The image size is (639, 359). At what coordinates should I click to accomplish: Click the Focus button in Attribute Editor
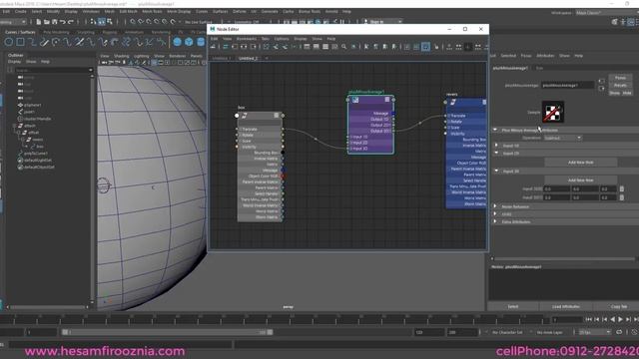click(x=620, y=78)
